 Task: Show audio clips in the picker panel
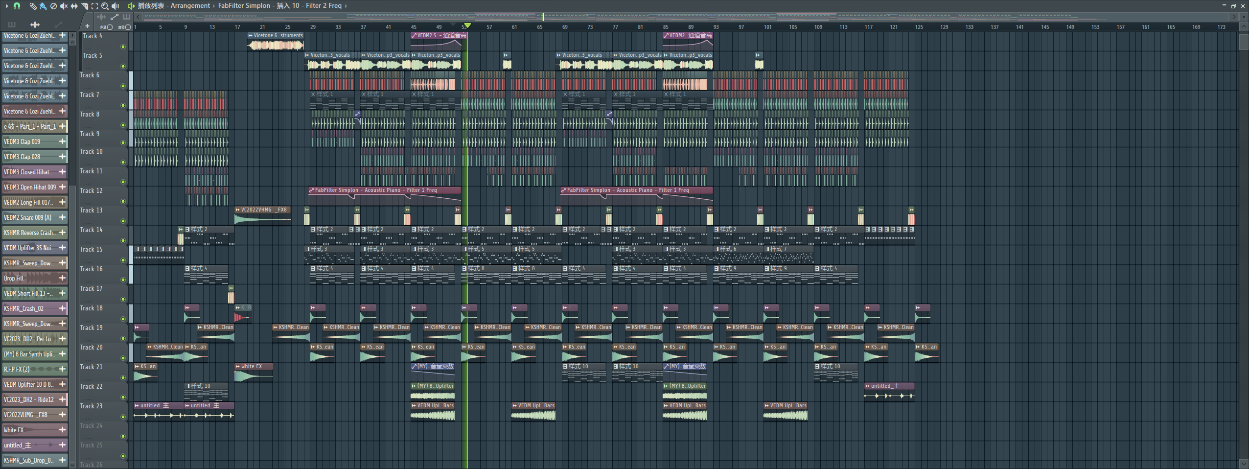click(35, 24)
